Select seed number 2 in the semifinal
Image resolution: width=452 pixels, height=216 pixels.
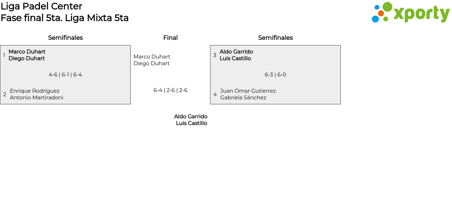(5, 94)
